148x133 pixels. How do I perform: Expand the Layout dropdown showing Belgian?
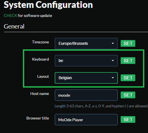[x=86, y=78]
